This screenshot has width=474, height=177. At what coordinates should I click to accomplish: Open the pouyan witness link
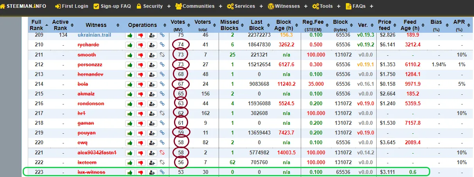tap(86, 133)
